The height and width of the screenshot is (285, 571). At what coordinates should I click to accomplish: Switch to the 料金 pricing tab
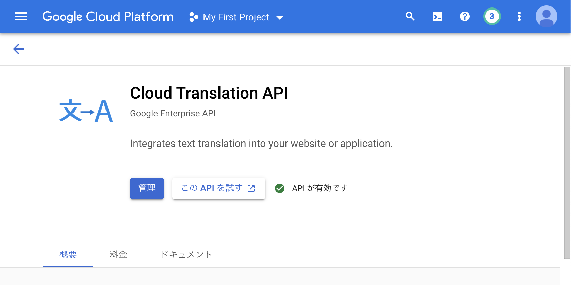click(118, 254)
